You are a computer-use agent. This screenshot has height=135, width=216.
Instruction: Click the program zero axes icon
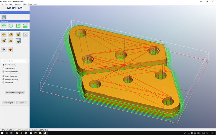click(x=25, y=34)
